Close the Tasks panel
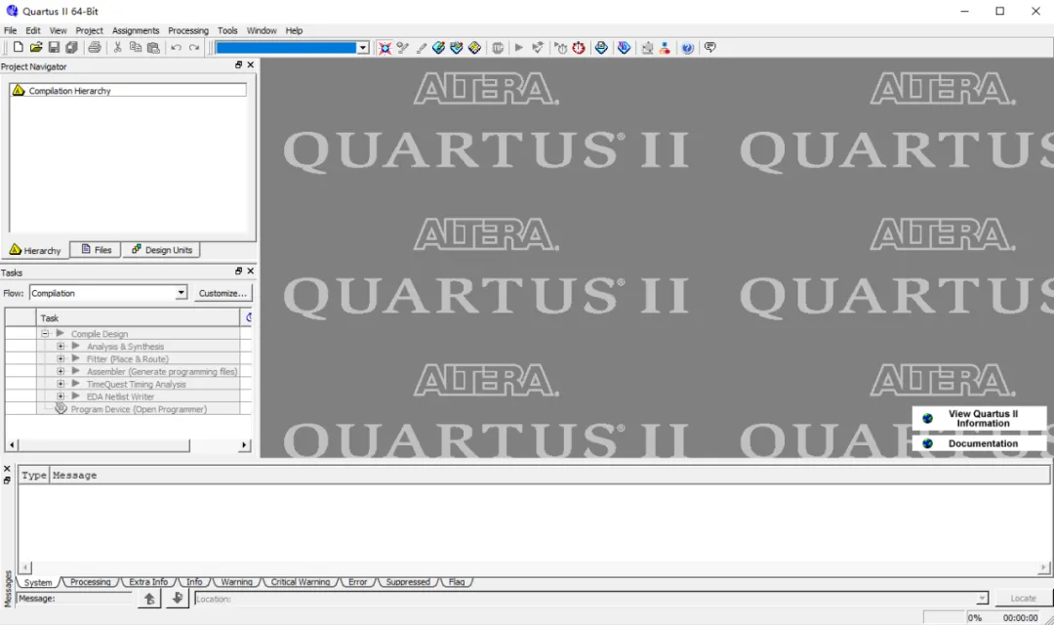This screenshot has height=625, width=1054. pos(251,271)
